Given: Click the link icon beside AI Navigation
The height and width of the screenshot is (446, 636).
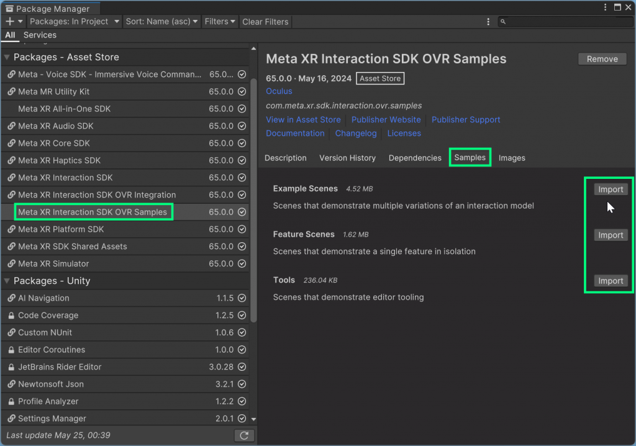Looking at the screenshot, I should (x=11, y=298).
